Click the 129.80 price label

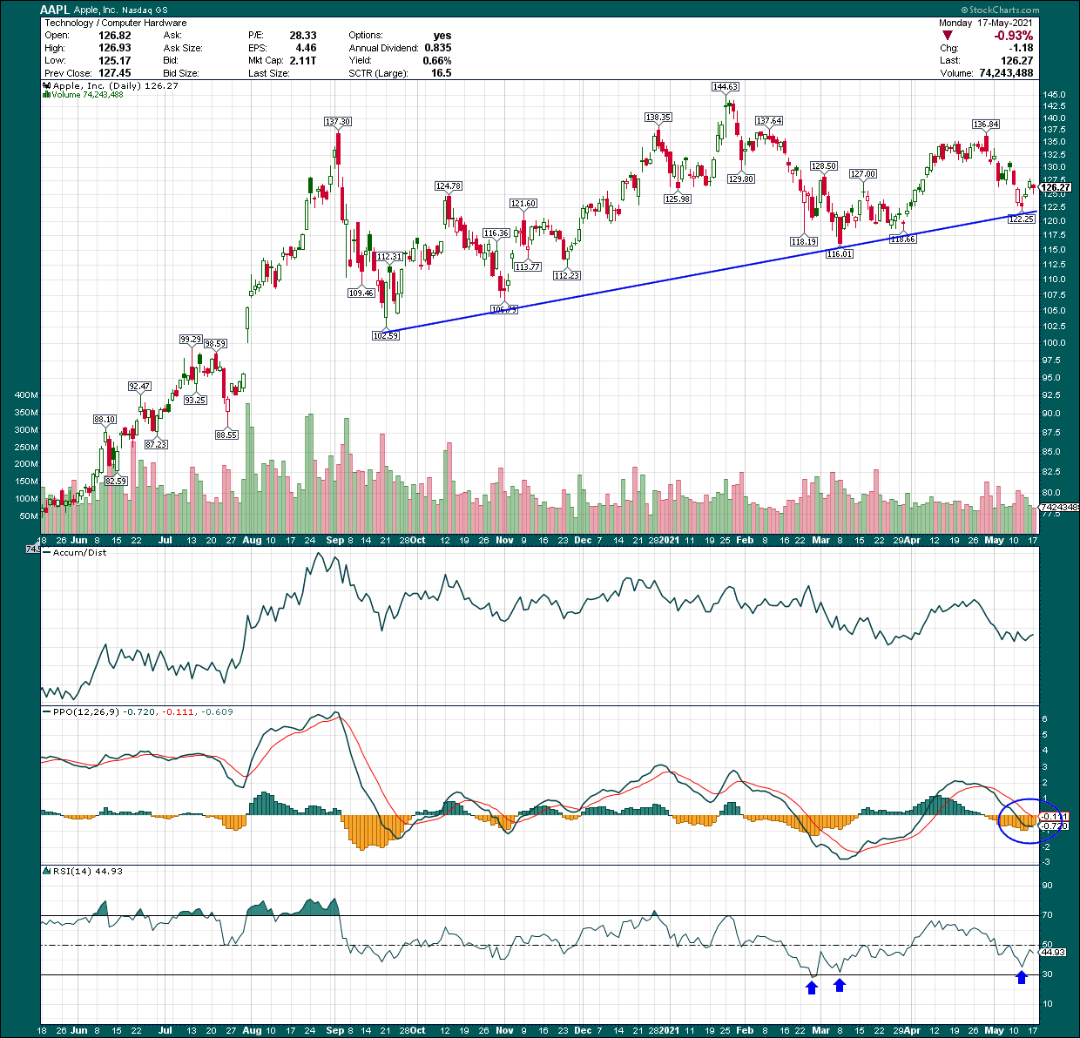click(741, 179)
